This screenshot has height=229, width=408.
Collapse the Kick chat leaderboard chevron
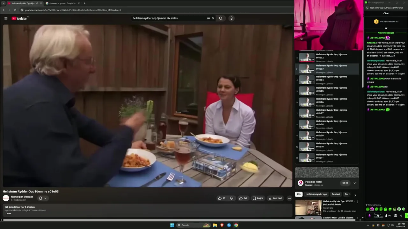click(x=386, y=28)
